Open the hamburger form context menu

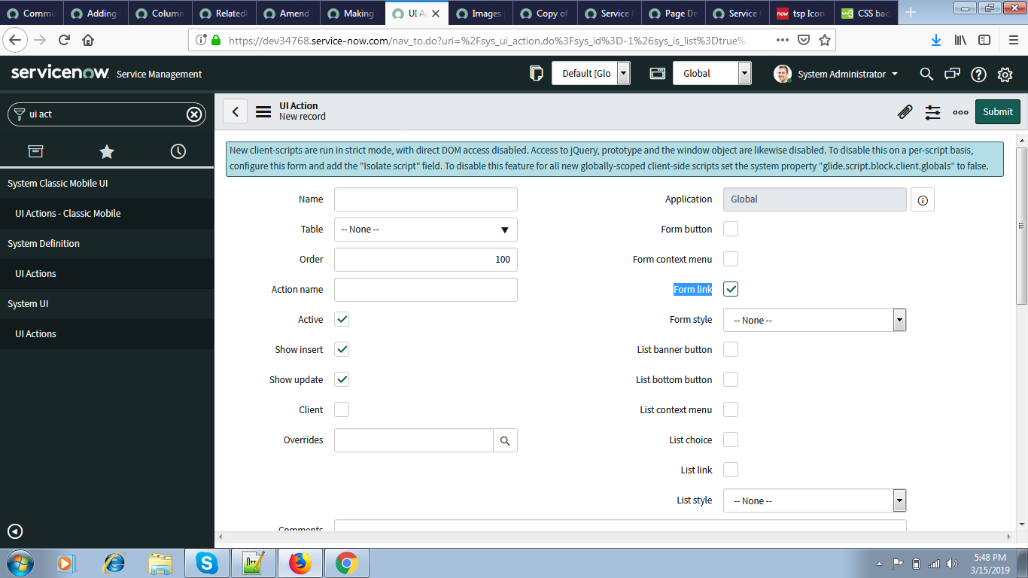pos(263,111)
